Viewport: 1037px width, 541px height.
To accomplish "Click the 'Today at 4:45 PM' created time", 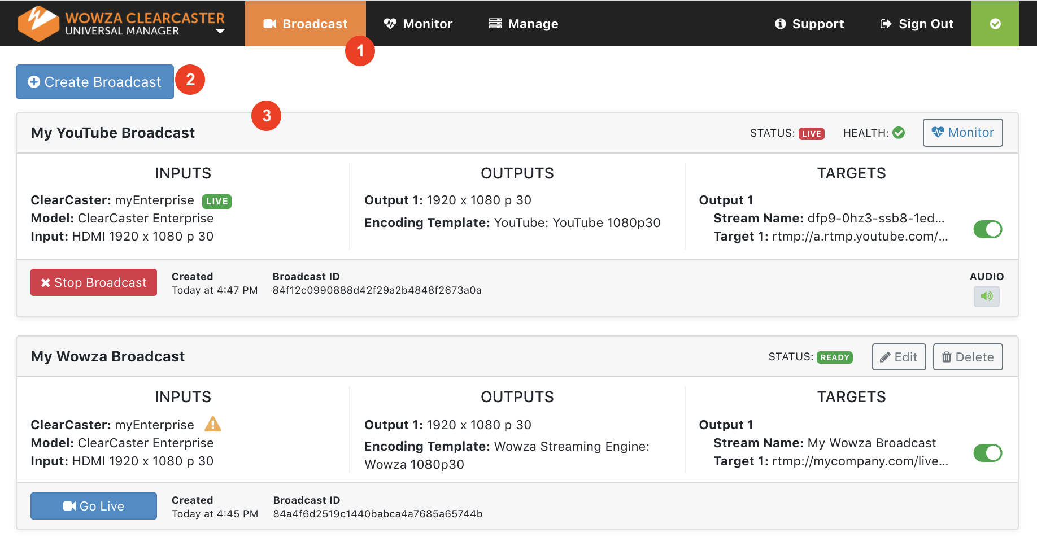I will click(215, 514).
